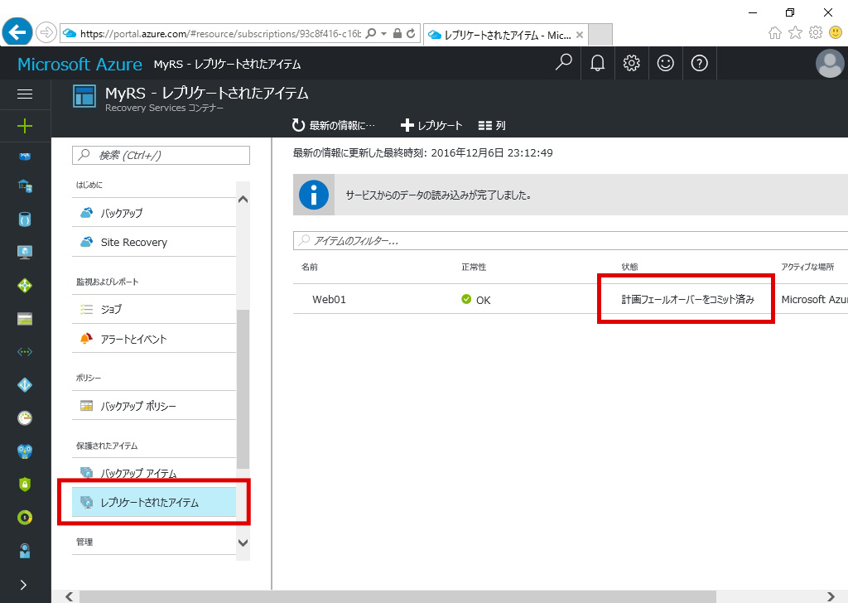Open the Site Recovery menu item
The width and height of the screenshot is (848, 603).
point(154,242)
